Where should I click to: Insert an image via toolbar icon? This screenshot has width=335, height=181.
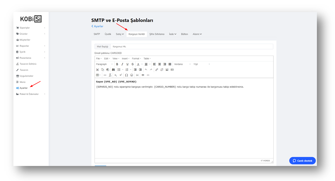tap(167, 70)
